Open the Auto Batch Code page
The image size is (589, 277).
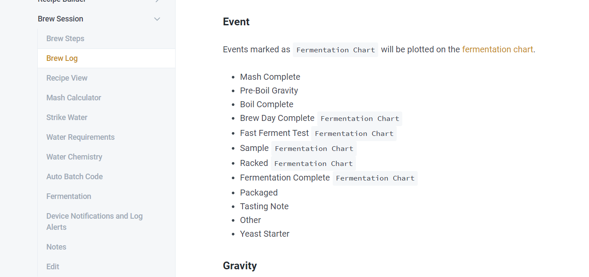[x=75, y=177]
